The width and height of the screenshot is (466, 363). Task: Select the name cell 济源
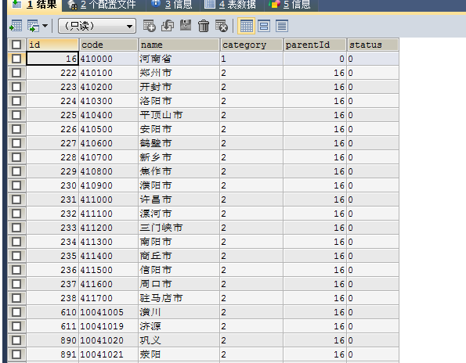click(179, 326)
